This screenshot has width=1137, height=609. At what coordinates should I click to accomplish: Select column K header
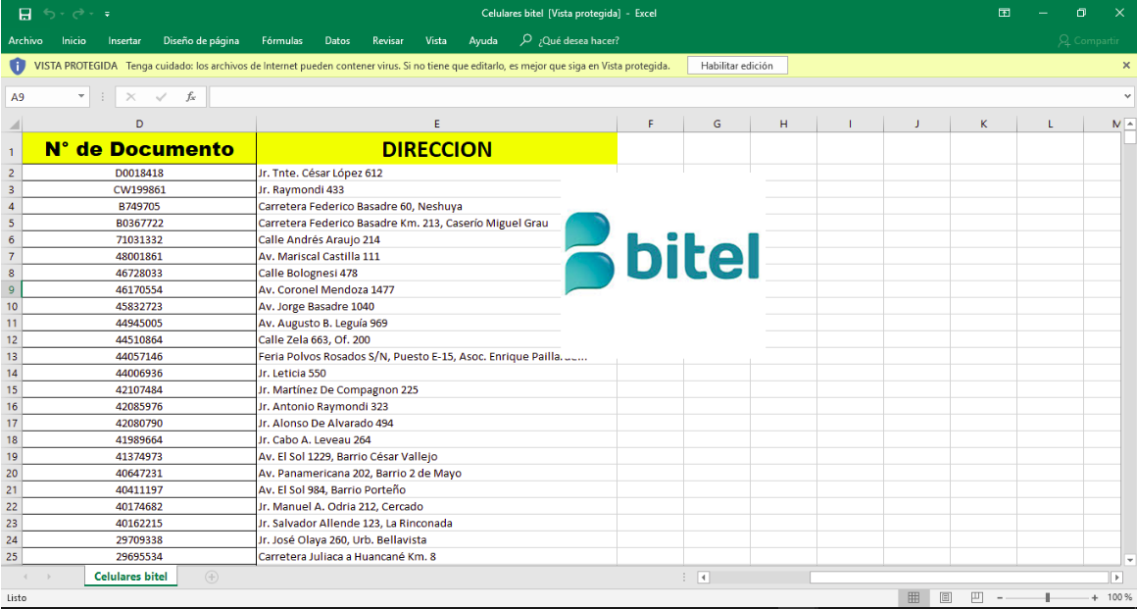click(983, 125)
